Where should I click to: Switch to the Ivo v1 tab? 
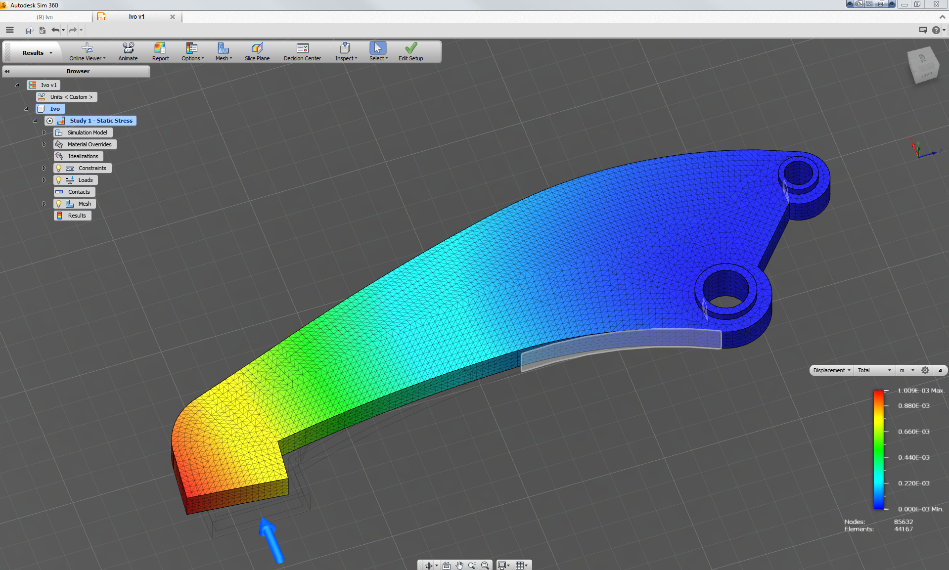pyautogui.click(x=136, y=17)
